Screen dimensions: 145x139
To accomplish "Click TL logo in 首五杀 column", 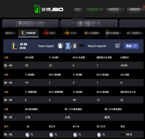I will tap(51, 135).
